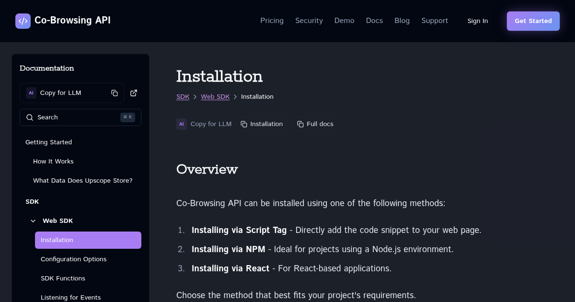Open What Data Does Upscope Store?
This screenshot has height=302, width=575.
(x=82, y=181)
